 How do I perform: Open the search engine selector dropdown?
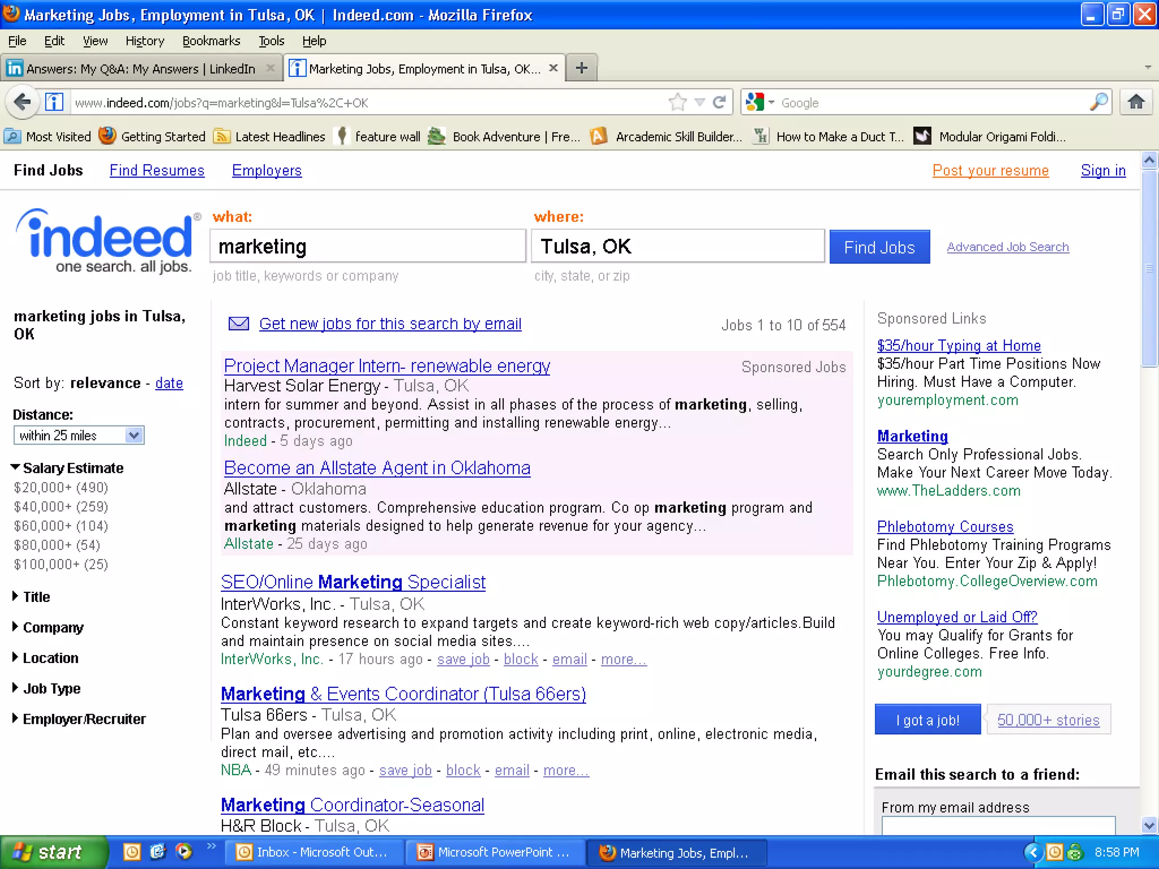point(759,102)
